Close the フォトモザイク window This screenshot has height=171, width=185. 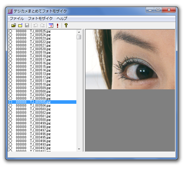[x=169, y=10]
